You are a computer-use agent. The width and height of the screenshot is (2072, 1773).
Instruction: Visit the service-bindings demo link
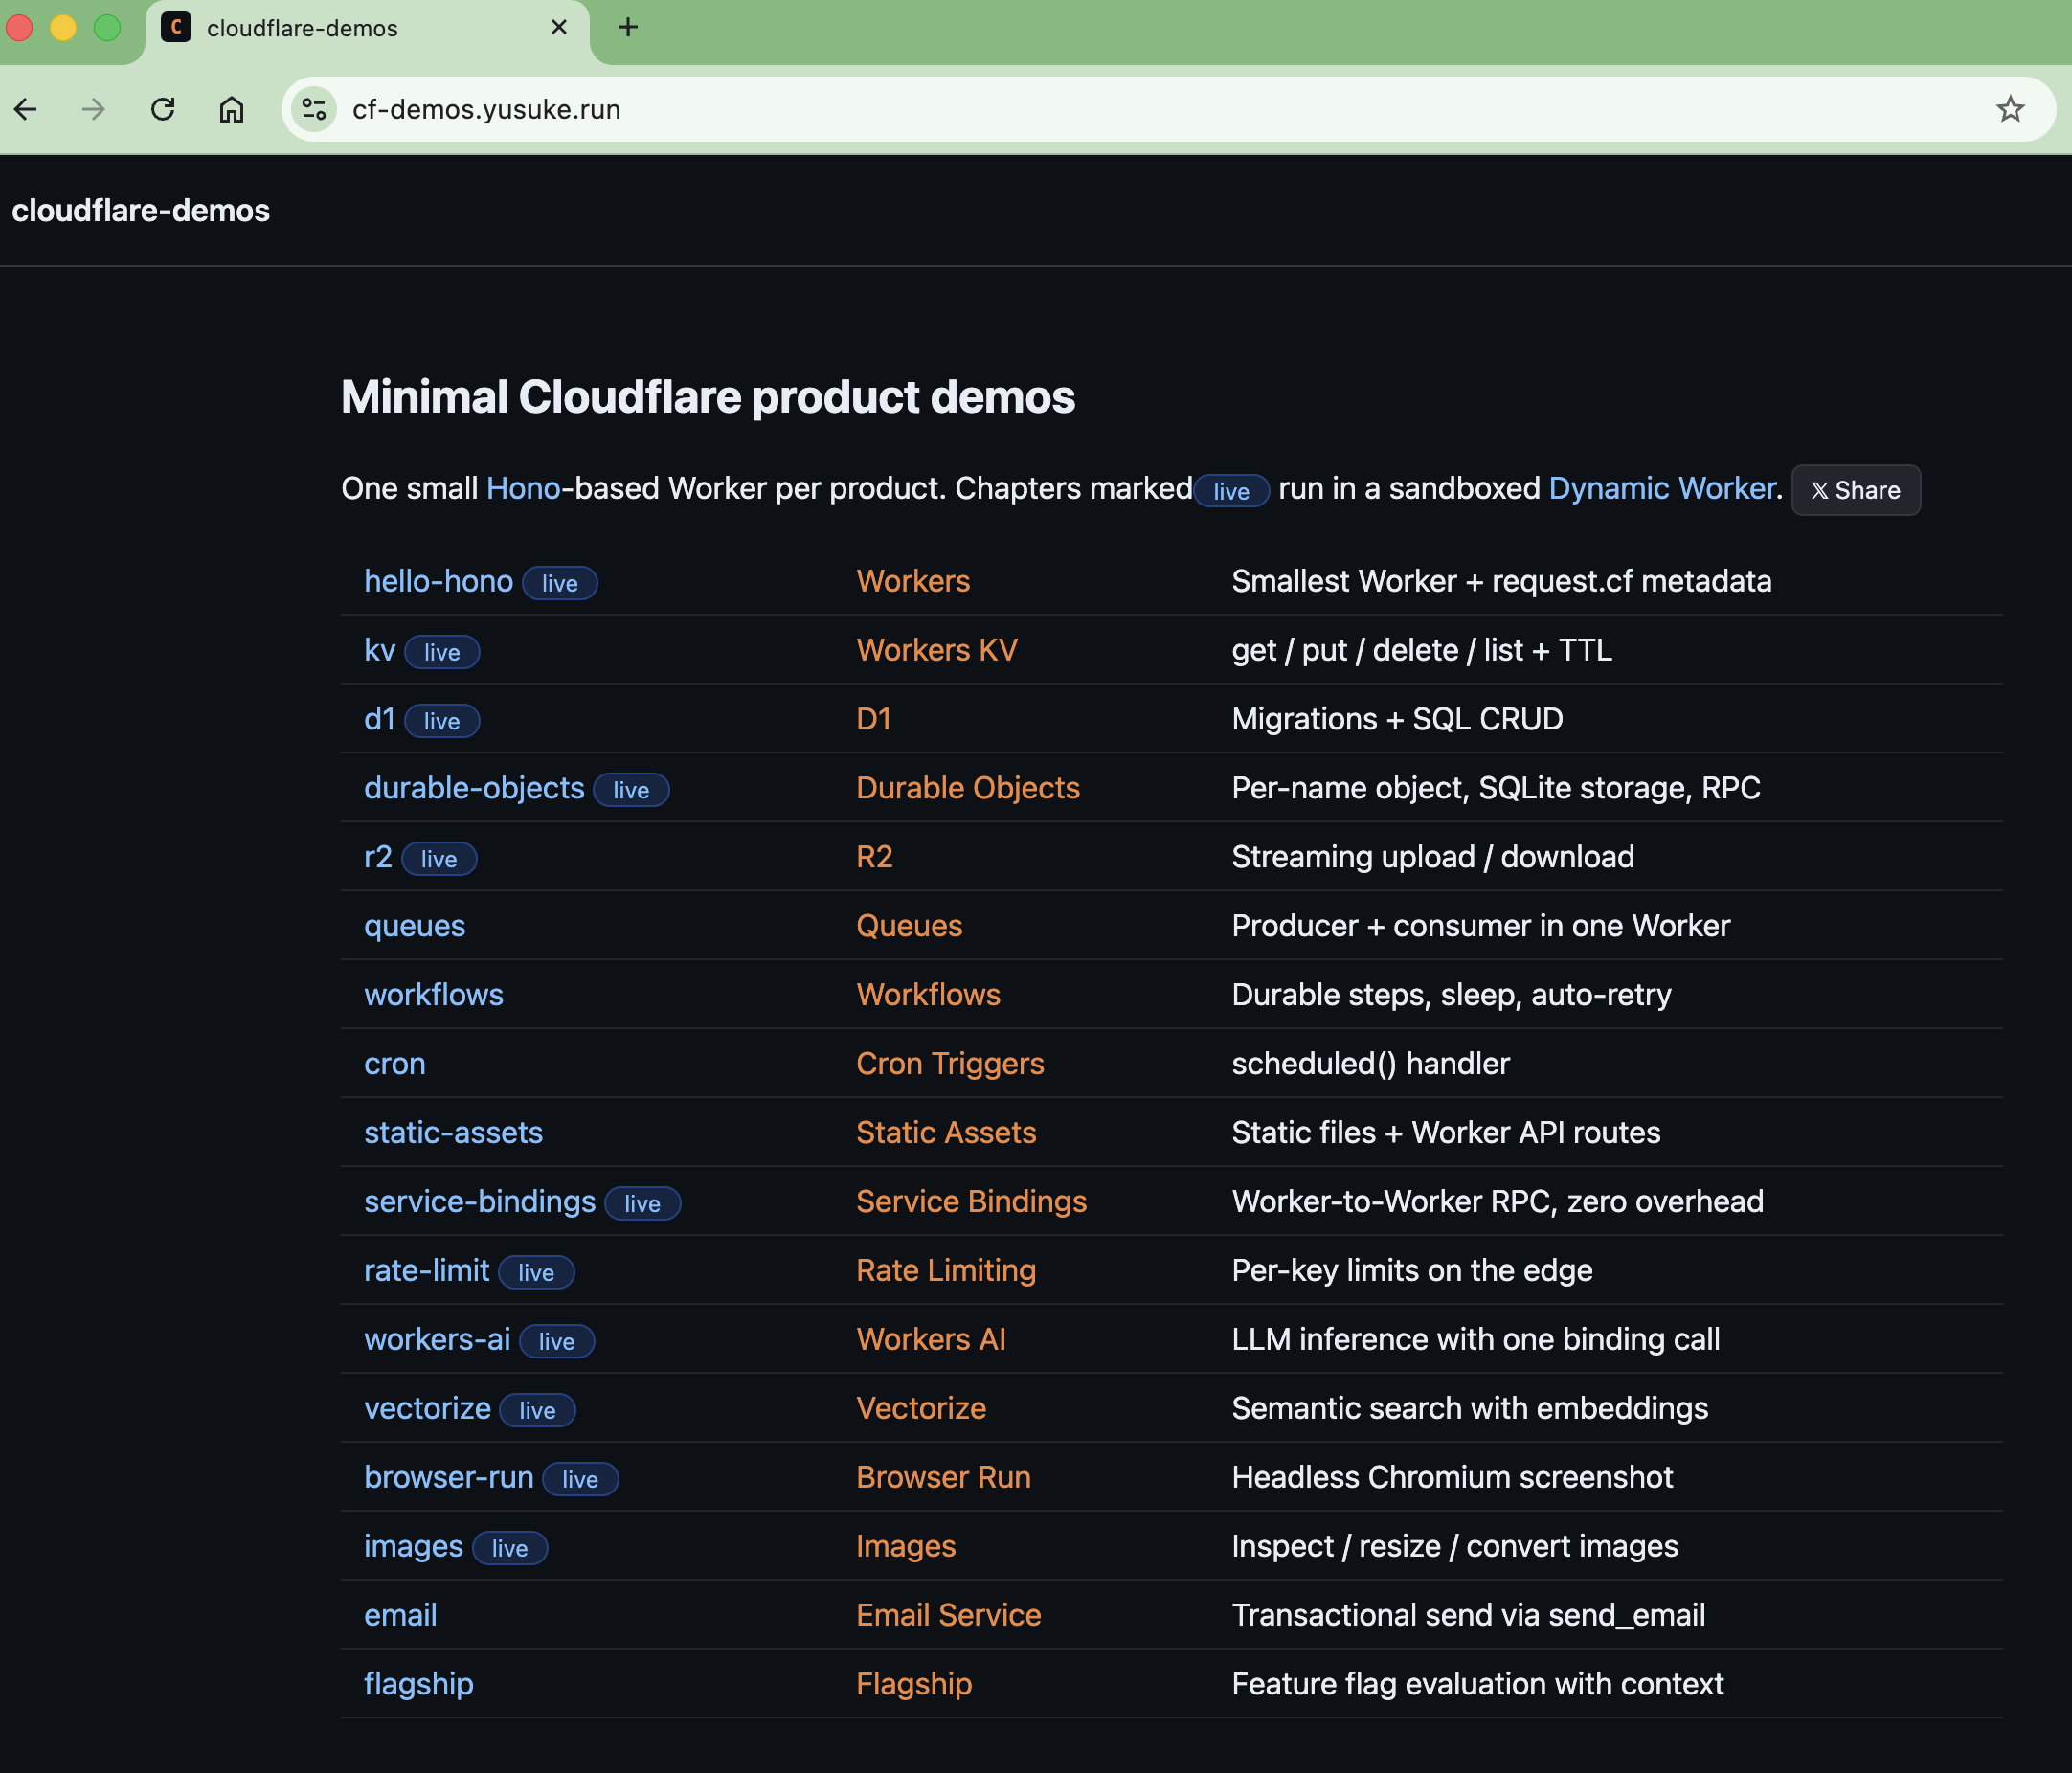[x=480, y=1202]
